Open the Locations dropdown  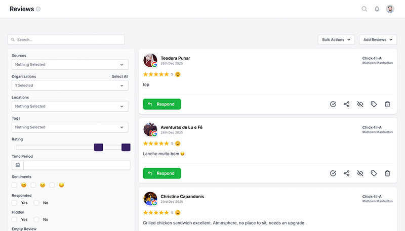pos(70,106)
